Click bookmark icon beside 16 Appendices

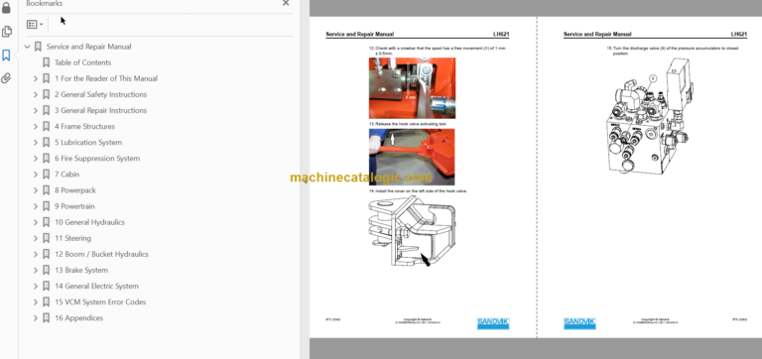[47, 318]
